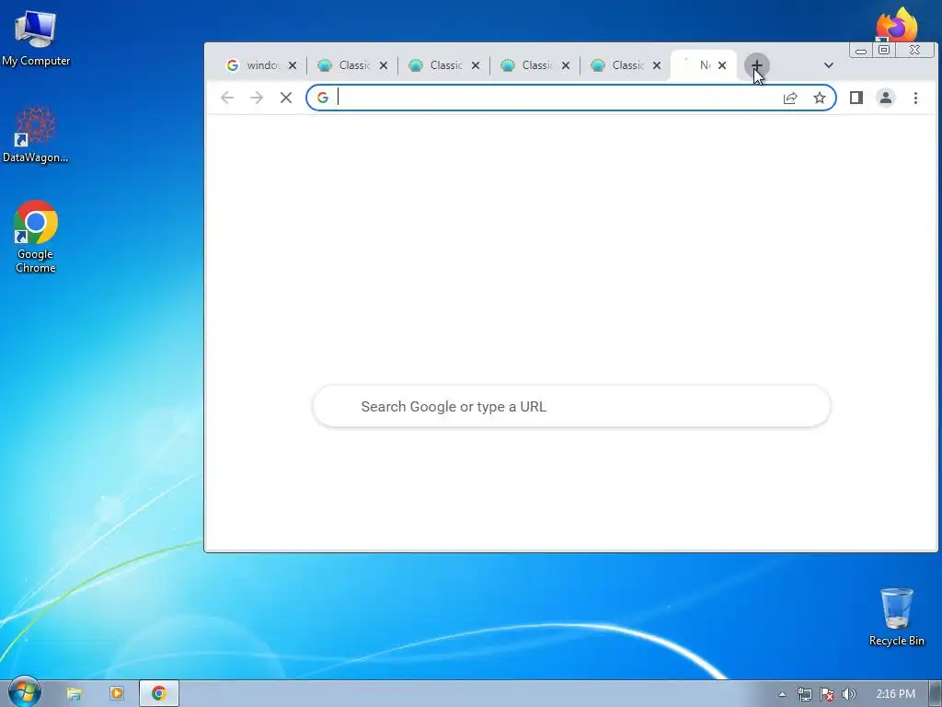Close the Chrome window
This screenshot has width=942, height=707.
(x=914, y=51)
